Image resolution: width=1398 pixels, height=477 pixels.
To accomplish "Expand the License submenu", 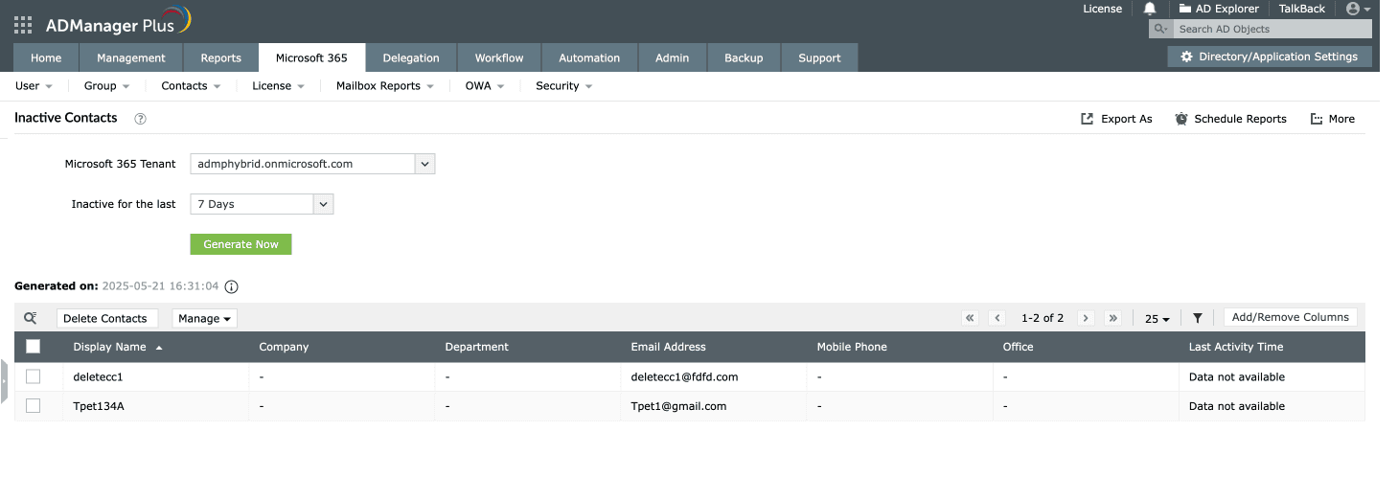I will pos(278,86).
